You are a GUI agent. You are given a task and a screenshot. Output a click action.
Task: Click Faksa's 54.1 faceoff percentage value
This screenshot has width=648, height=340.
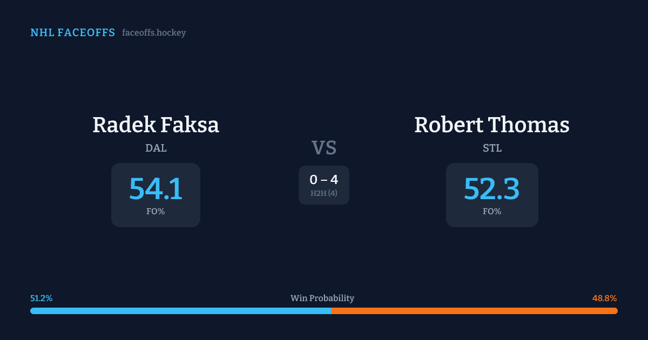pos(156,188)
